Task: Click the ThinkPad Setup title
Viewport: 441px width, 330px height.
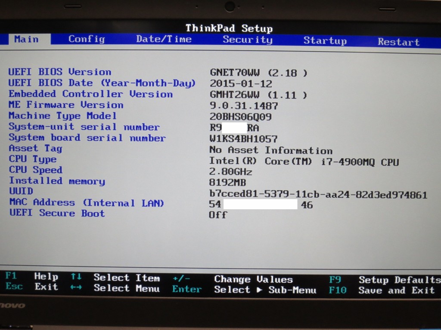Action: pyautogui.click(x=229, y=28)
